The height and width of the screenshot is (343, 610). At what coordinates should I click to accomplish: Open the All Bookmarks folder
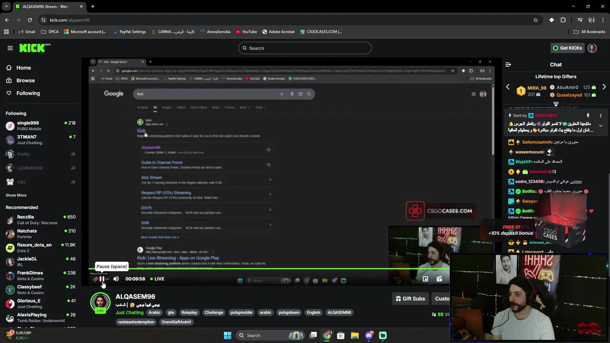pos(589,32)
